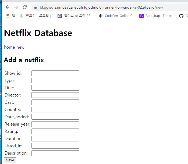Click the 'Country:' label text
The height and width of the screenshot is (164, 188).
13,110
